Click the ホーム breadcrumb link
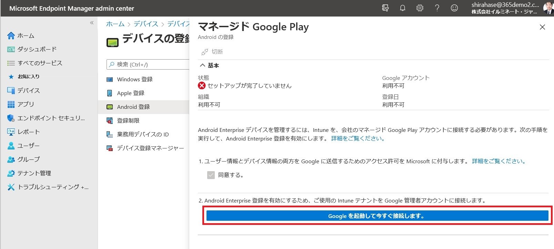The height and width of the screenshot is (249, 554). pyautogui.click(x=115, y=24)
